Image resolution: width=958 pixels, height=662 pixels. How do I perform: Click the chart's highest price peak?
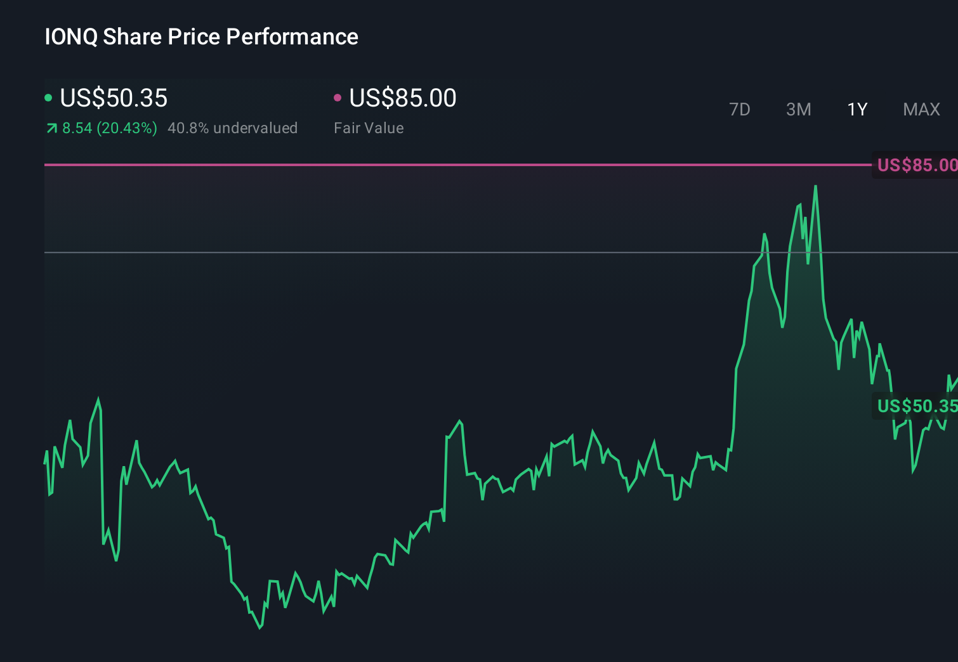[x=815, y=186]
